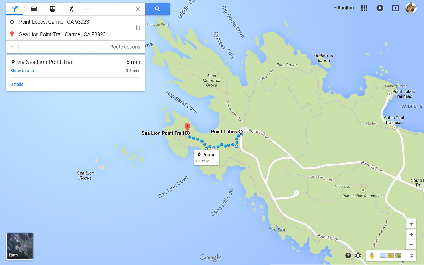This screenshot has height=265, width=424.
Task: Open the share plus box icon
Action: pyautogui.click(x=395, y=8)
